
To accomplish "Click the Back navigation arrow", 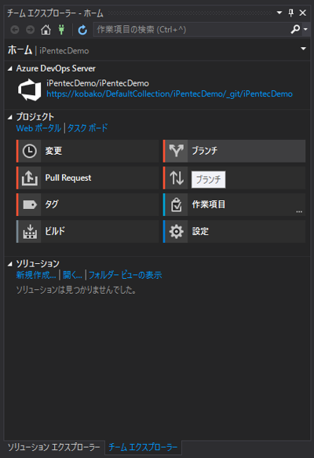I will [15, 30].
